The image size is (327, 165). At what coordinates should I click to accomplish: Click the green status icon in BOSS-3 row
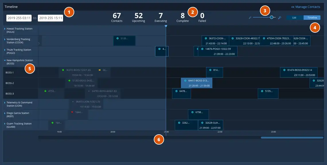click(x=45, y=91)
